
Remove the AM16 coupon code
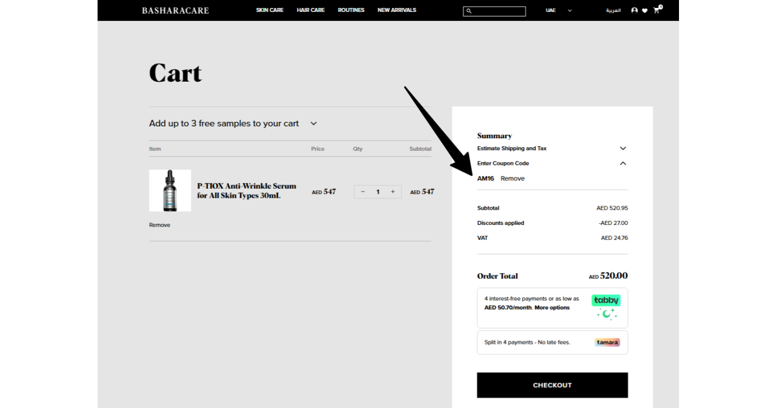click(512, 178)
